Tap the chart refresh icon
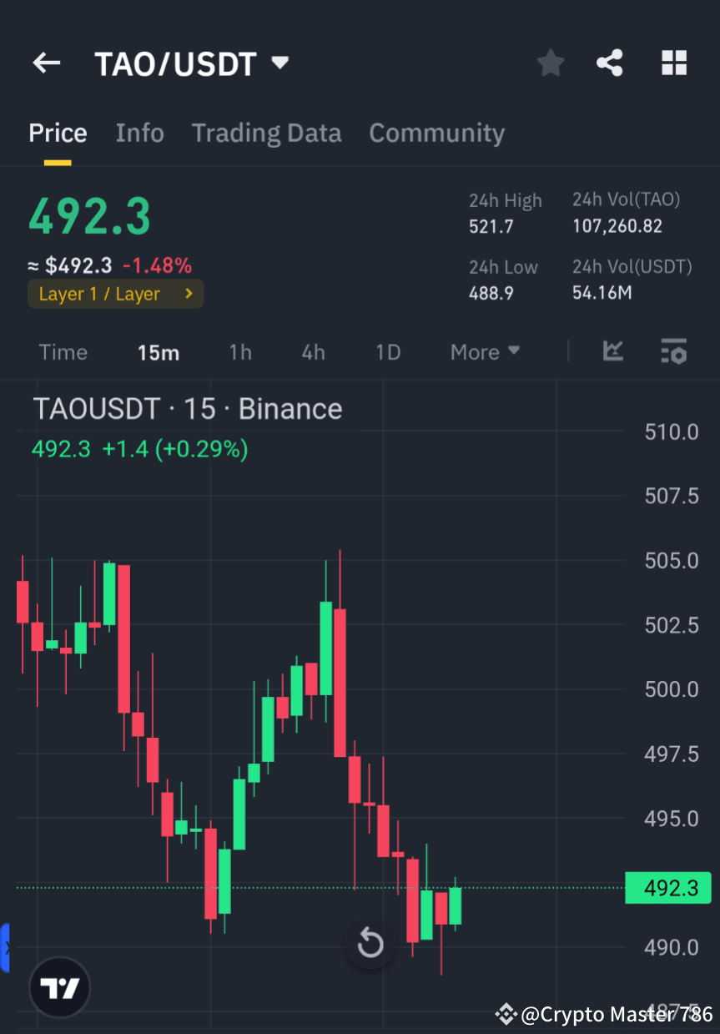 pos(370,944)
